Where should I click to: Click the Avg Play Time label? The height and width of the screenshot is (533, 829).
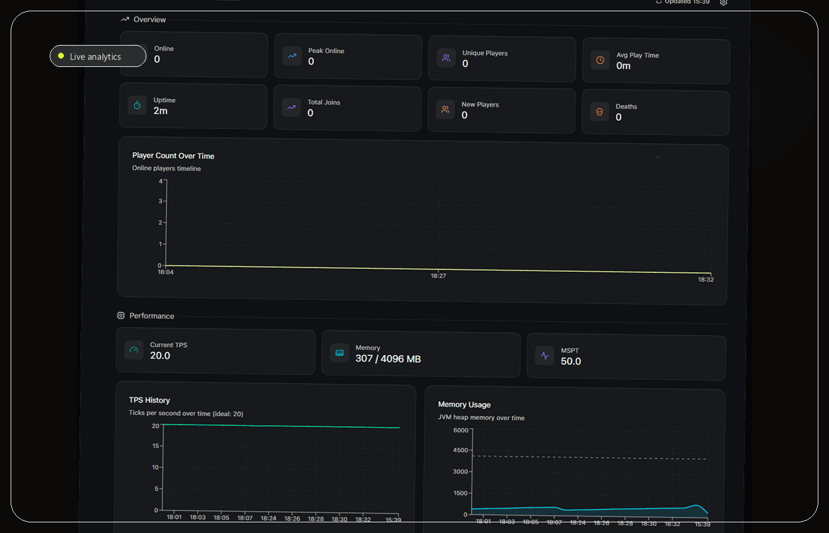tap(638, 55)
